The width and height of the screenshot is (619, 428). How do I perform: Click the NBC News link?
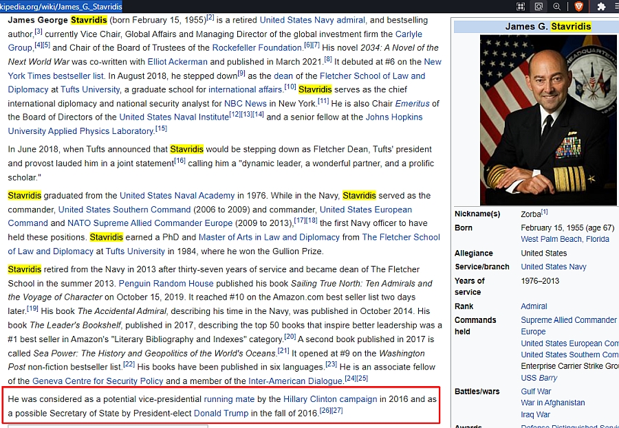point(245,104)
